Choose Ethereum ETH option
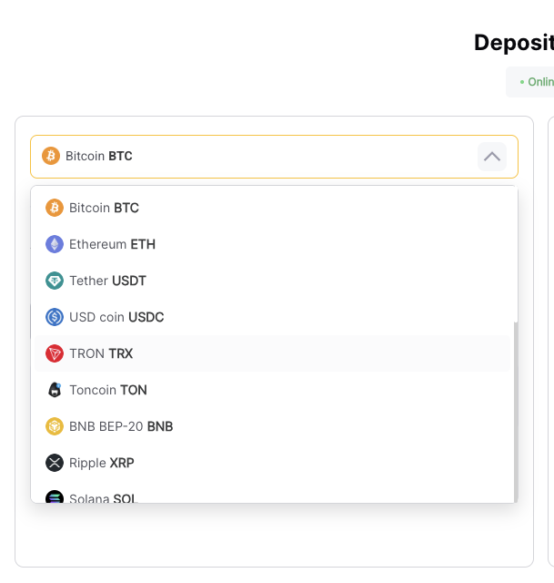 click(272, 244)
